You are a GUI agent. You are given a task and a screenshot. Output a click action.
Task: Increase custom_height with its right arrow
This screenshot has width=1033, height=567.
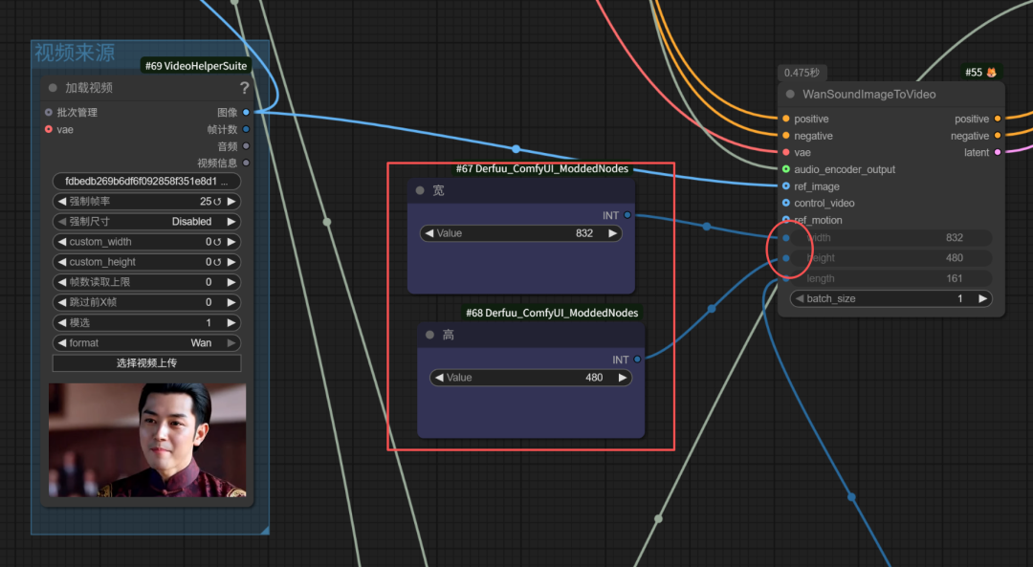click(231, 262)
